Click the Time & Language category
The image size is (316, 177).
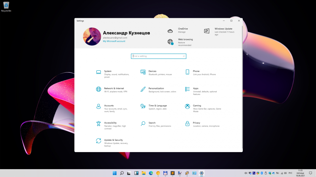coord(157,106)
